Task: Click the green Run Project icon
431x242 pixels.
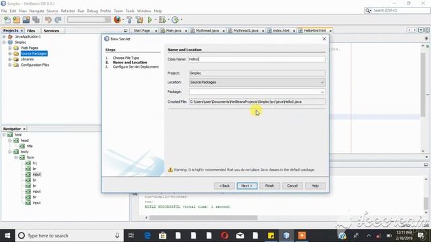Action: [150, 19]
